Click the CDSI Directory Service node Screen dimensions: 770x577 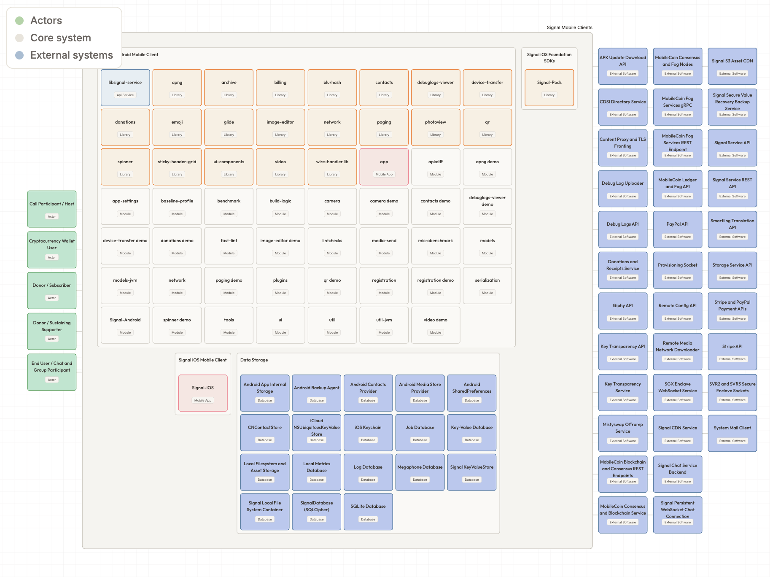[x=623, y=107]
